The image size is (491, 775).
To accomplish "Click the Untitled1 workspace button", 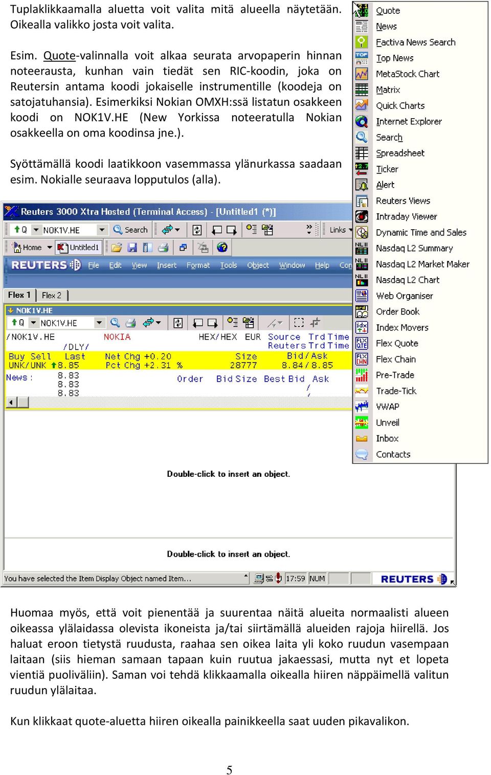I will [x=79, y=248].
